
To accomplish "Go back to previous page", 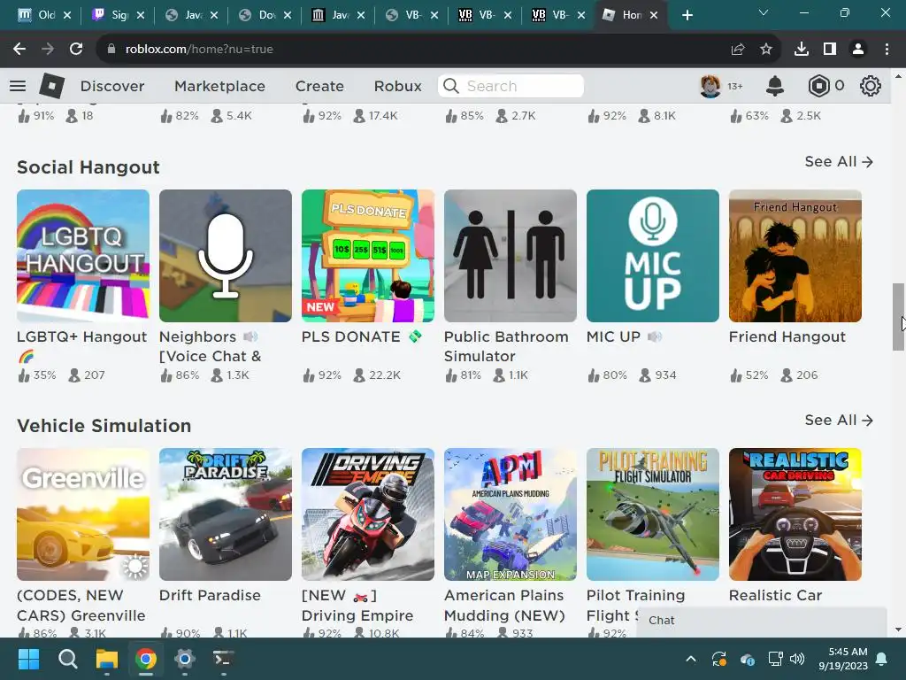I will click(19, 50).
